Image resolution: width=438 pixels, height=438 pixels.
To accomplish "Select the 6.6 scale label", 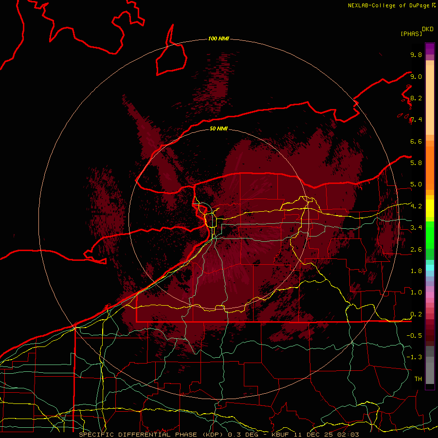I will click(416, 141).
